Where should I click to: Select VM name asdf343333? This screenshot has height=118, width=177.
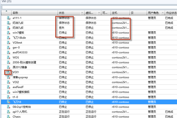[20, 52]
